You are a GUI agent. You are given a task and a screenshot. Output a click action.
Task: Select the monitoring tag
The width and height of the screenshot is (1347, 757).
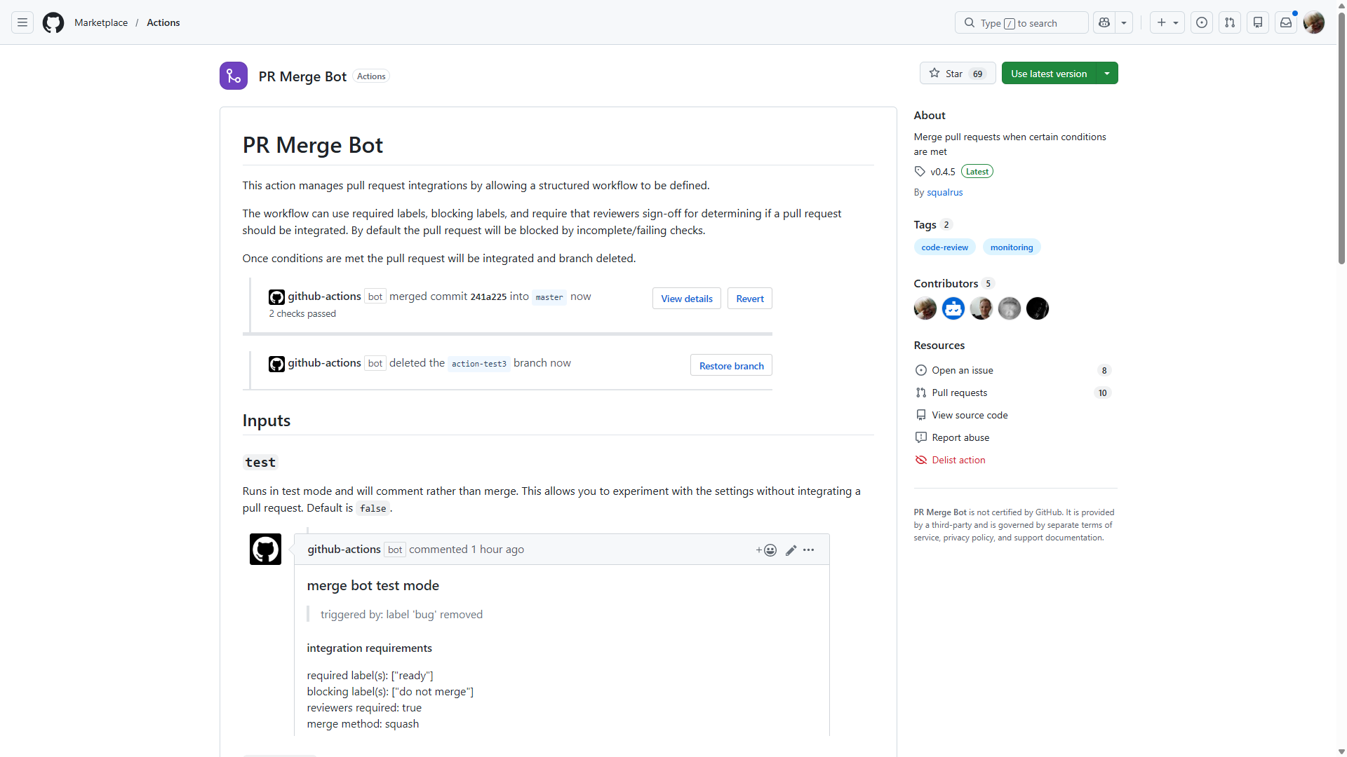(x=1012, y=247)
